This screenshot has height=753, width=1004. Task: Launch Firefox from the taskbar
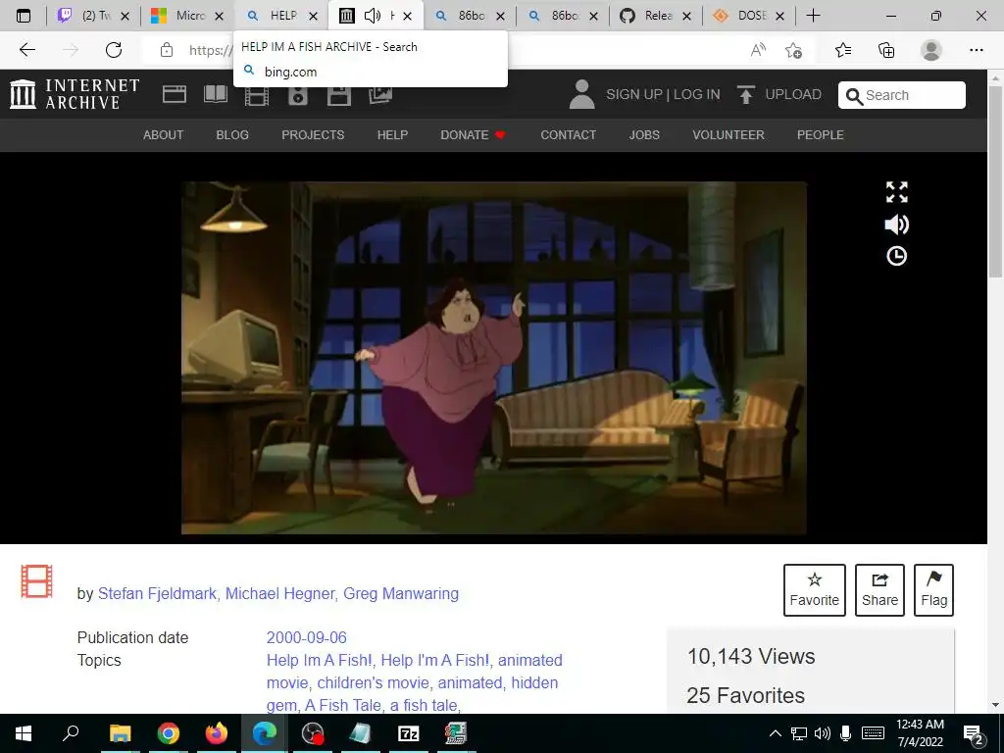pos(217,733)
